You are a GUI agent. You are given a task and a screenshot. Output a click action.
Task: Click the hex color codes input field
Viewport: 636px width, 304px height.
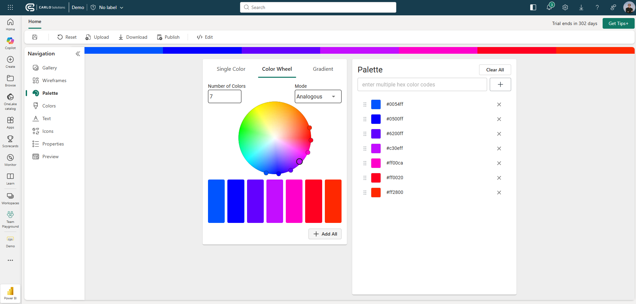[x=422, y=84]
